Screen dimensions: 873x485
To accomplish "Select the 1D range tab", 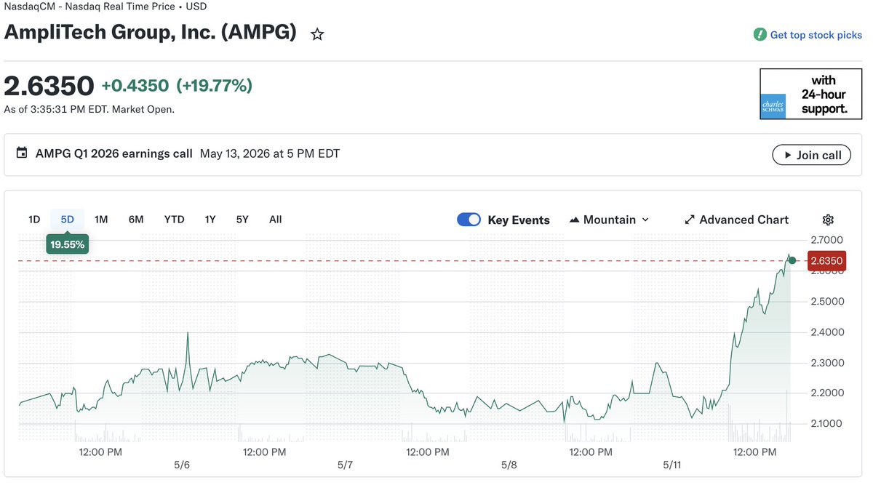I will pyautogui.click(x=34, y=220).
